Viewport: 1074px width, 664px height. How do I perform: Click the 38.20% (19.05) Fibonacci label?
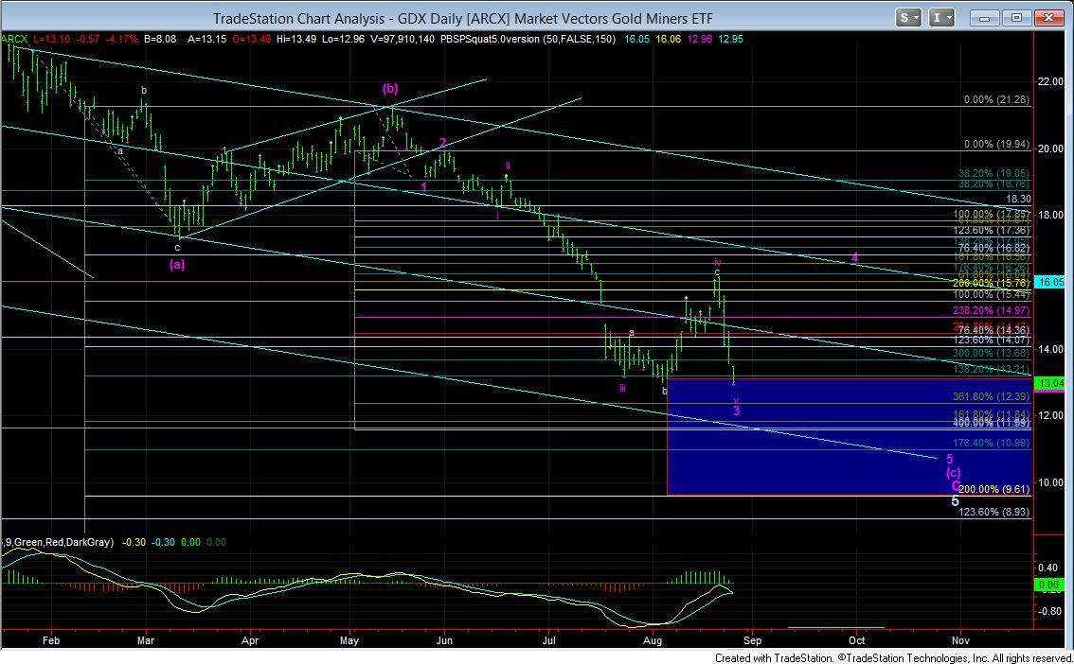coord(993,174)
